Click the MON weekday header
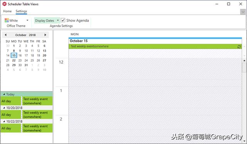Viewport: 247px width, 144px height. click(x=74, y=34)
